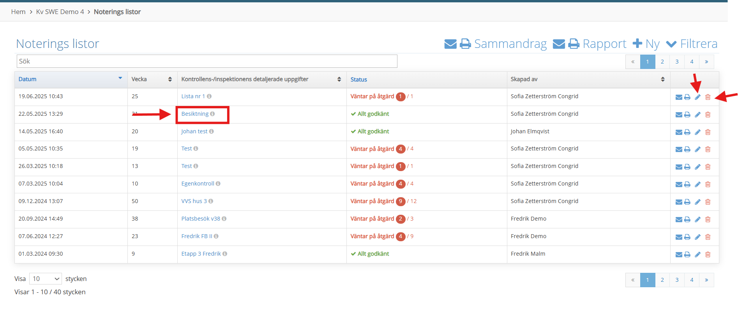Image resolution: width=738 pixels, height=311 pixels.
Task: Go to page 4 in bottom pagination
Action: click(692, 280)
